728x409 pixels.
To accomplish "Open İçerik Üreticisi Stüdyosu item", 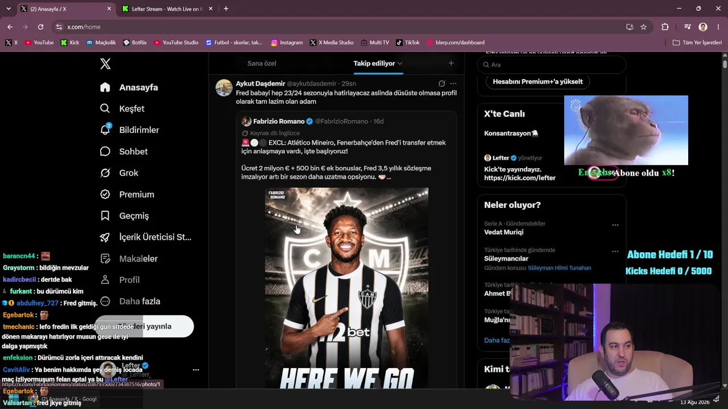I will 146,237.
